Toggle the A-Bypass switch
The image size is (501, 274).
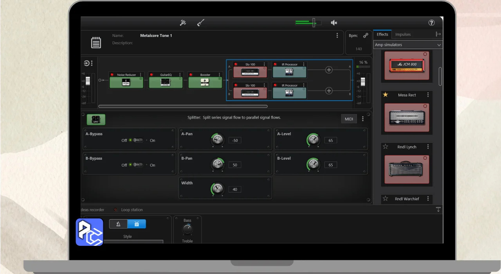click(x=138, y=141)
